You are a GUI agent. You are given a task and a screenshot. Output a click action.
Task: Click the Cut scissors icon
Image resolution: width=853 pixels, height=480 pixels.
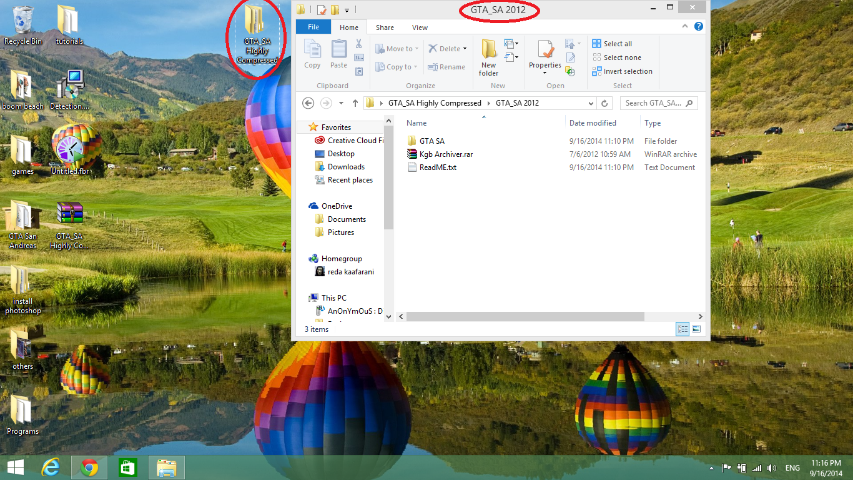click(x=358, y=44)
